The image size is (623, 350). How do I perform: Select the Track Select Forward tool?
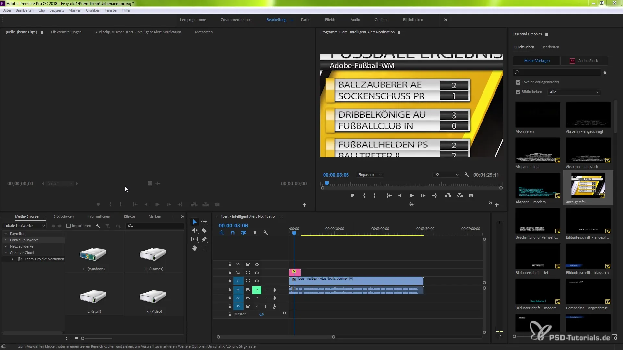click(x=204, y=222)
